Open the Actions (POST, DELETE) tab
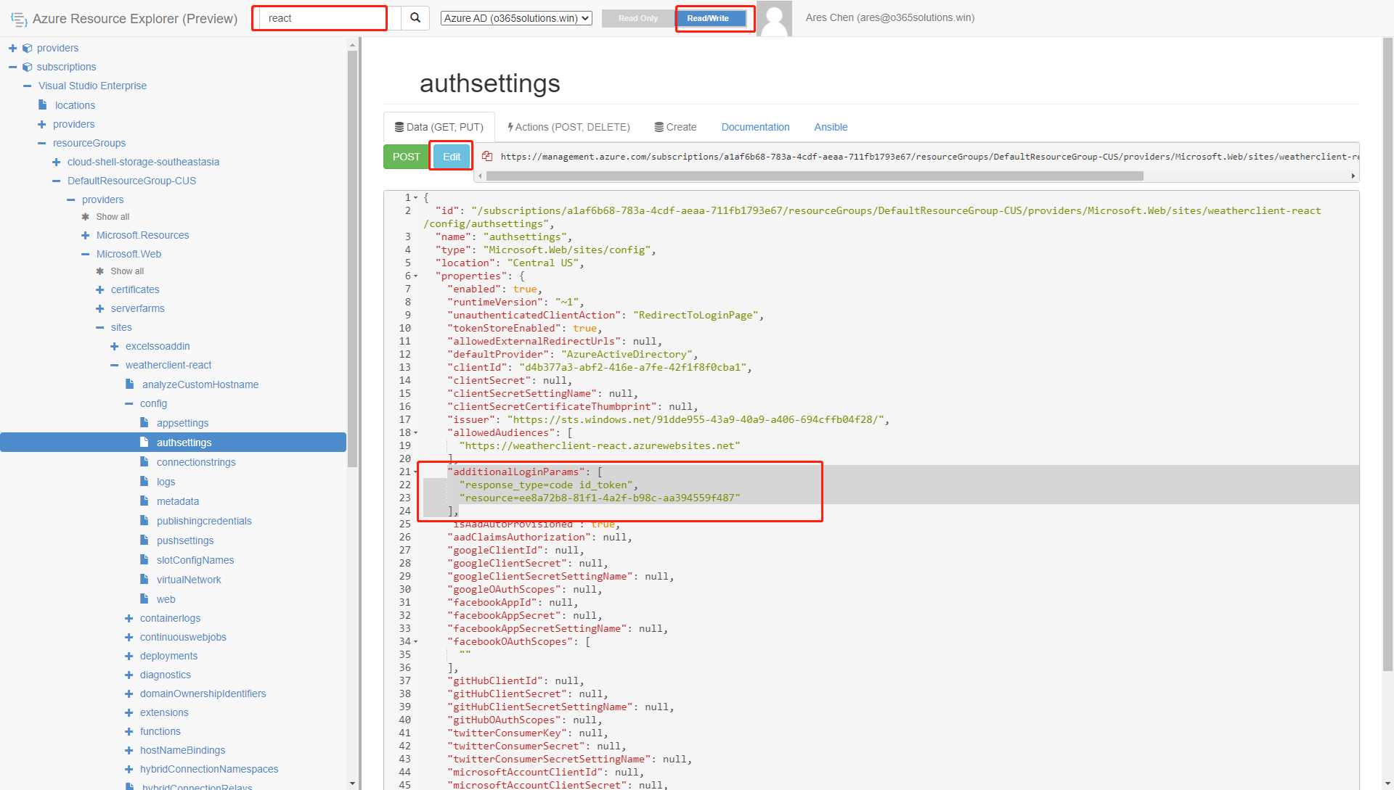Image resolution: width=1394 pixels, height=790 pixels. point(568,127)
